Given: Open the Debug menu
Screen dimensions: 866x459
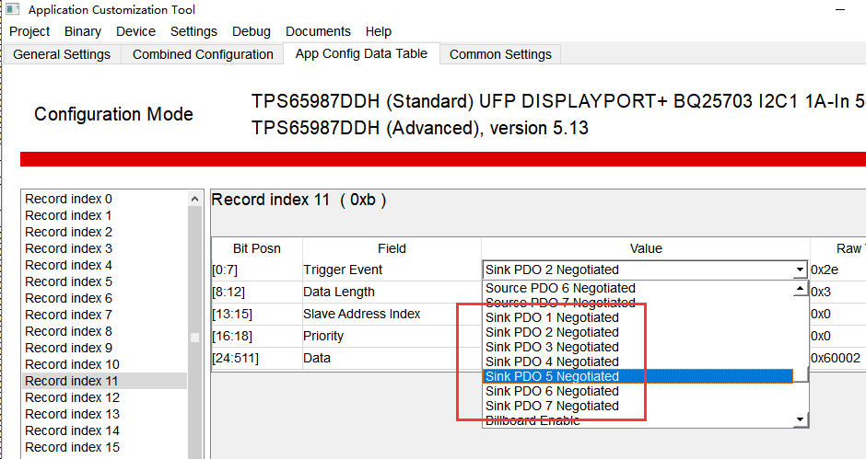Looking at the screenshot, I should (252, 31).
